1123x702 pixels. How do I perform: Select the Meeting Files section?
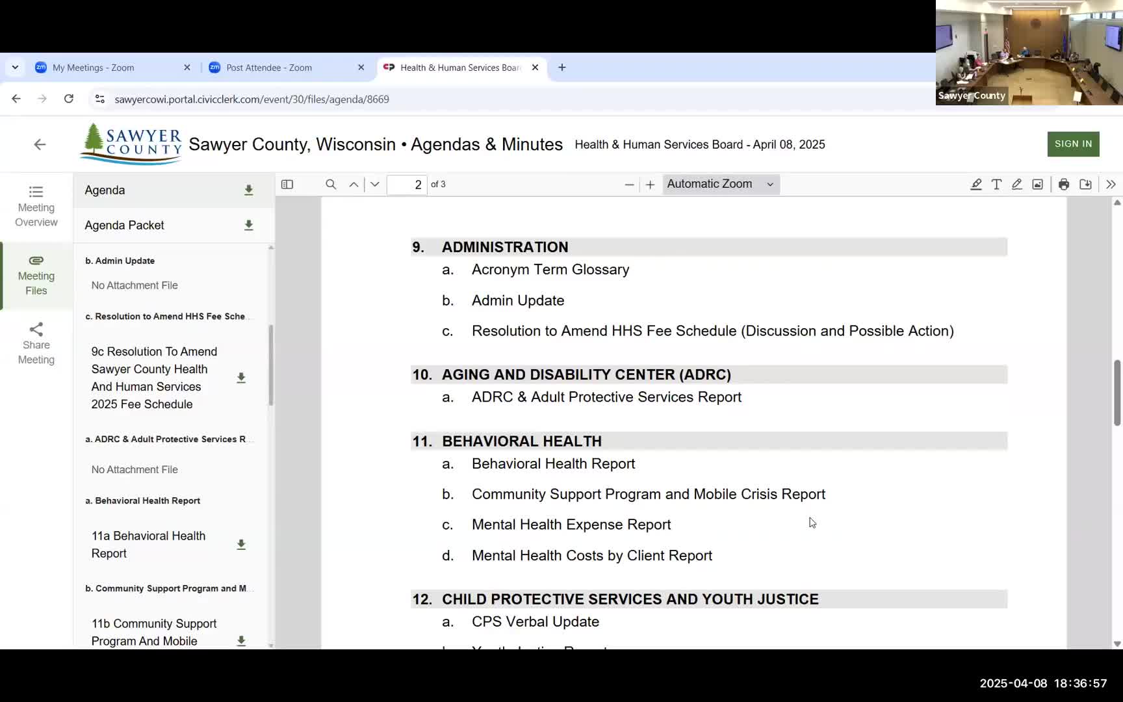[x=36, y=275]
